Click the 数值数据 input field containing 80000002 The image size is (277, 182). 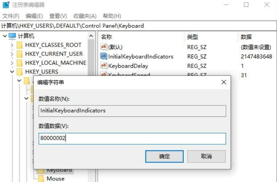pos(132,139)
